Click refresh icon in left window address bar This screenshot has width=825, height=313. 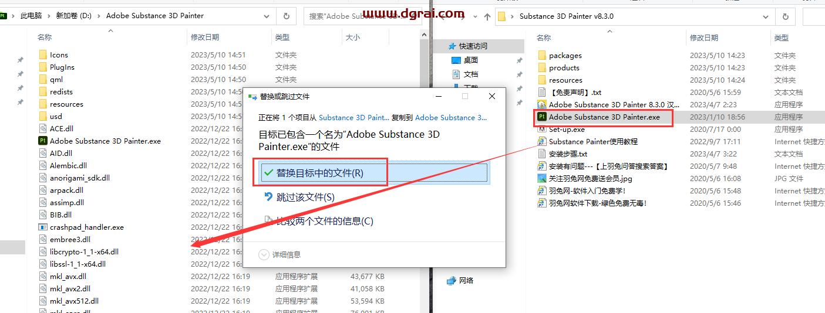(x=286, y=16)
